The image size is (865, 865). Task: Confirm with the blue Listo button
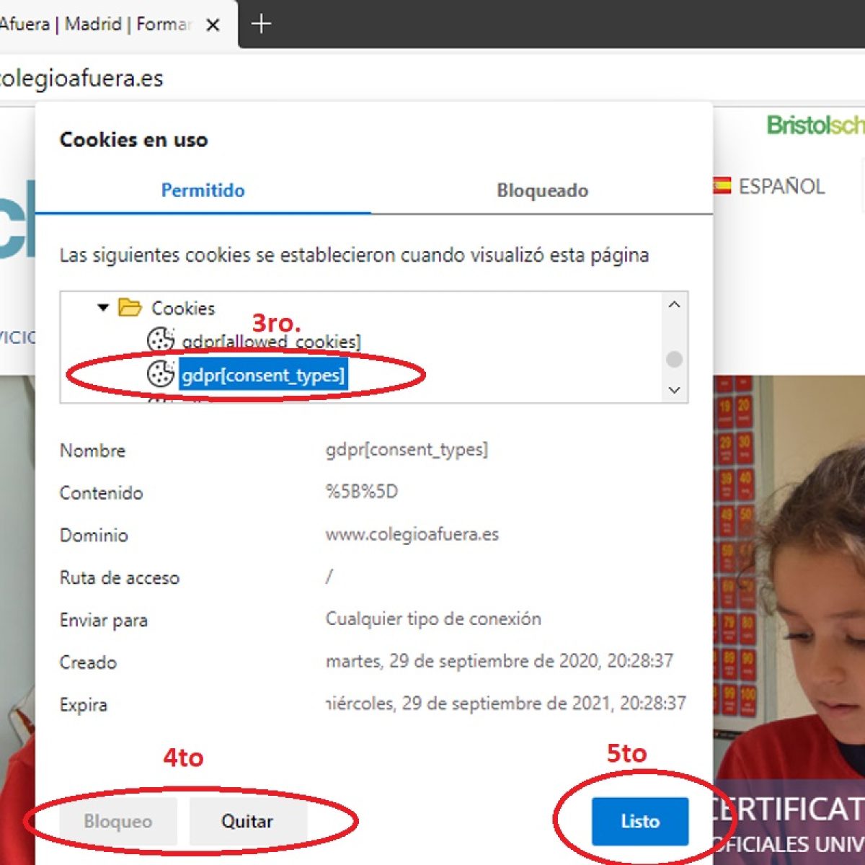pos(639,821)
